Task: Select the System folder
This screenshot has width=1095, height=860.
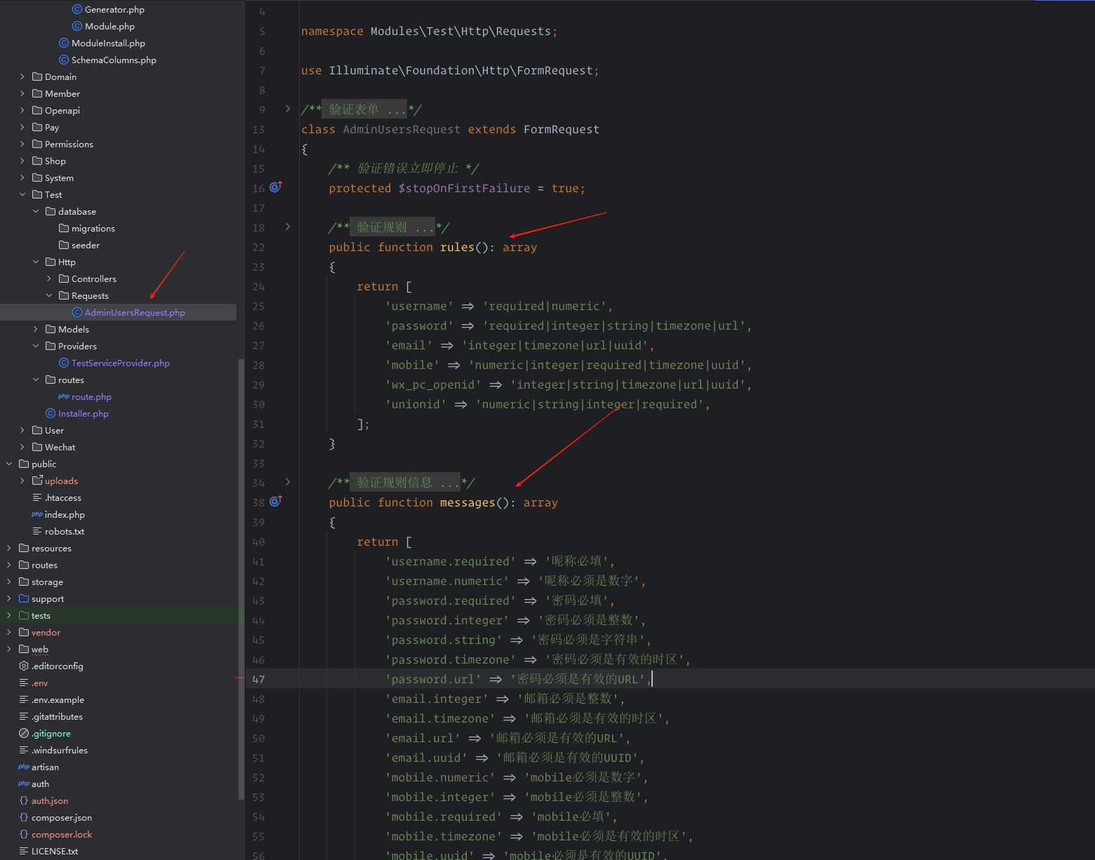Action: click(x=59, y=177)
